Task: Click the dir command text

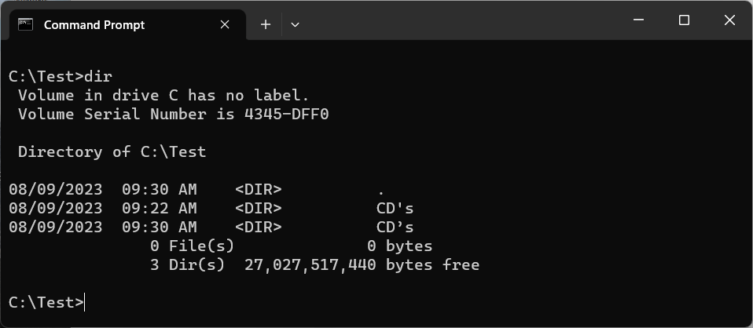Action: (98, 76)
